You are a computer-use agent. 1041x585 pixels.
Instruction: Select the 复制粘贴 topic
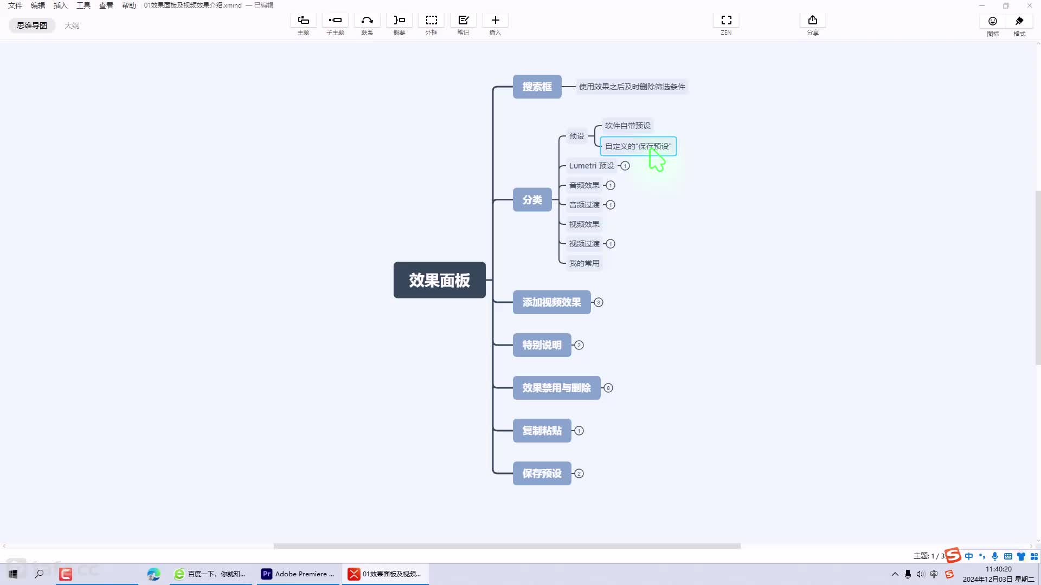point(542,431)
